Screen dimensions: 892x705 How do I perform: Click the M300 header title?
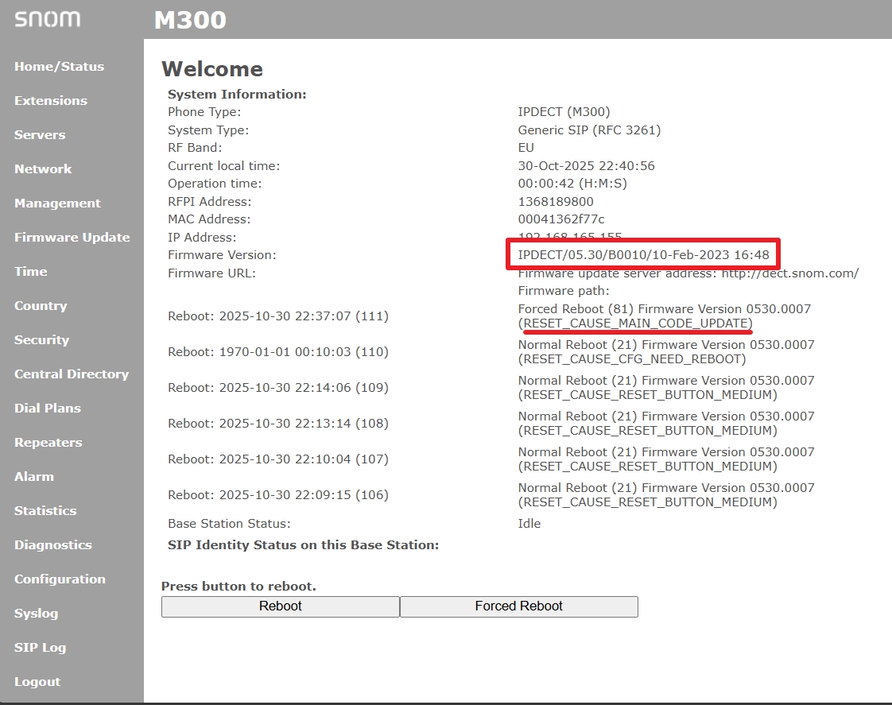click(190, 20)
